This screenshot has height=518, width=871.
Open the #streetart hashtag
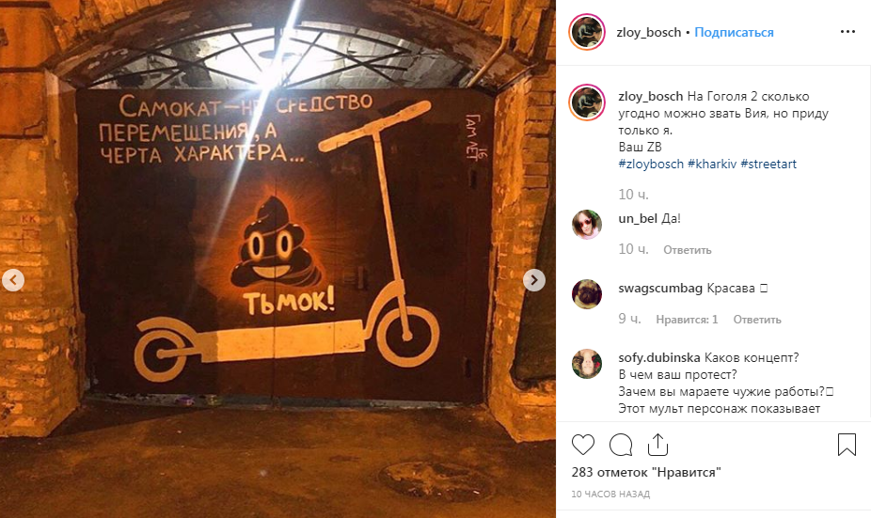click(768, 164)
